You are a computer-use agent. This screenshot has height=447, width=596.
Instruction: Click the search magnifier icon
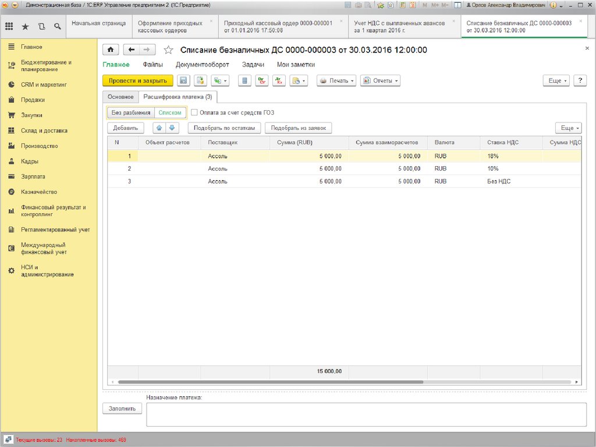[57, 26]
